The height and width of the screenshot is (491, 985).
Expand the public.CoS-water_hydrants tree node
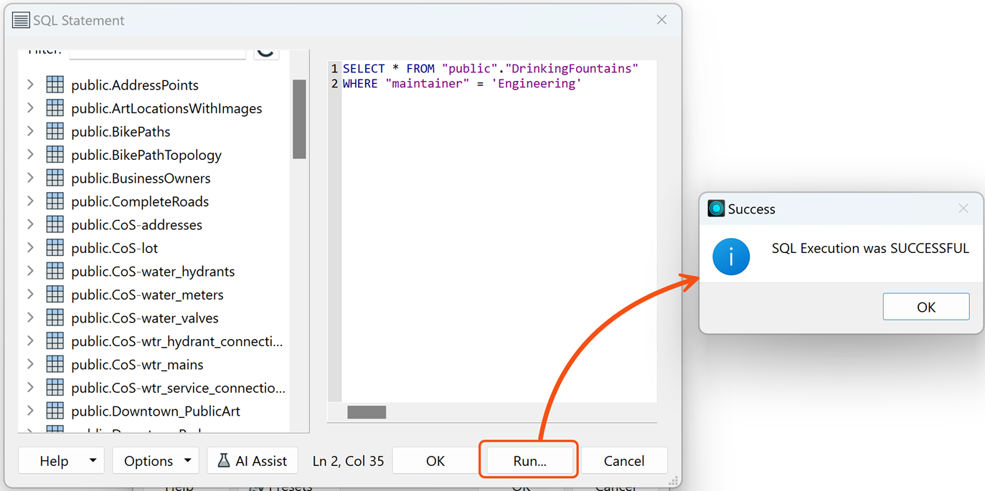30,271
